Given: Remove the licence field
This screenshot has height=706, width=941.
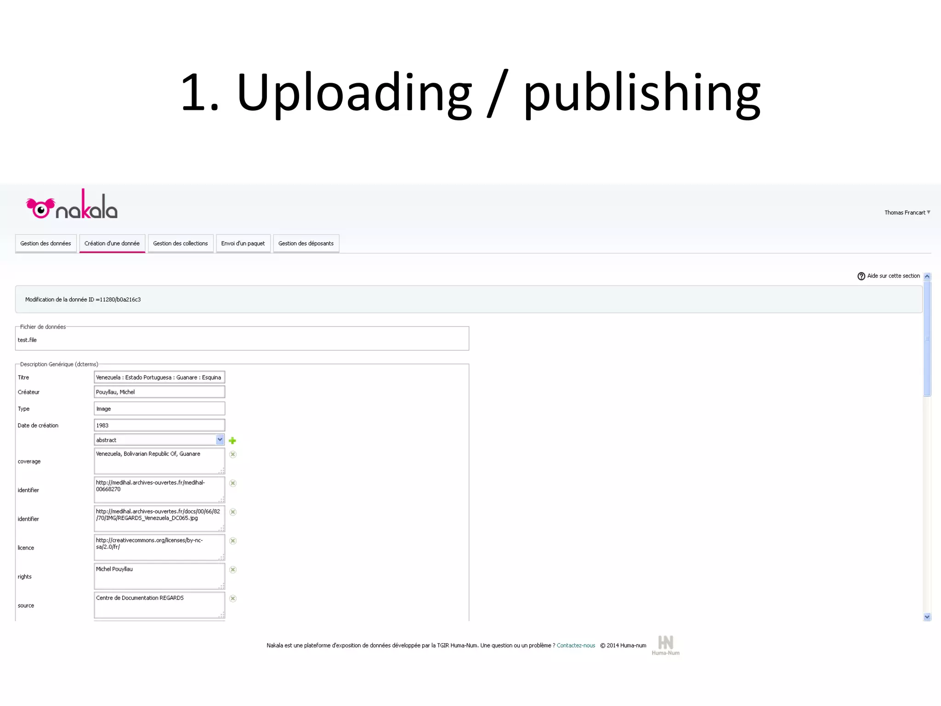Looking at the screenshot, I should tap(233, 541).
